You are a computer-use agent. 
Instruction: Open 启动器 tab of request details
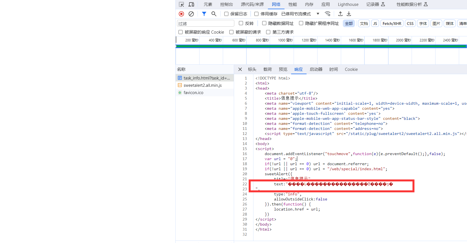316,69
